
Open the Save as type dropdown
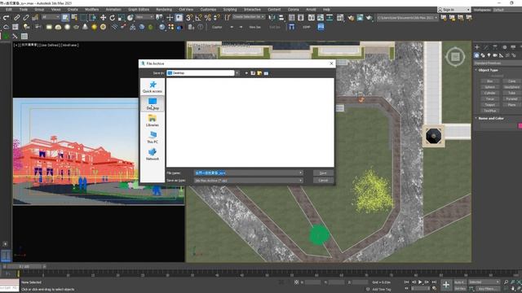point(248,181)
